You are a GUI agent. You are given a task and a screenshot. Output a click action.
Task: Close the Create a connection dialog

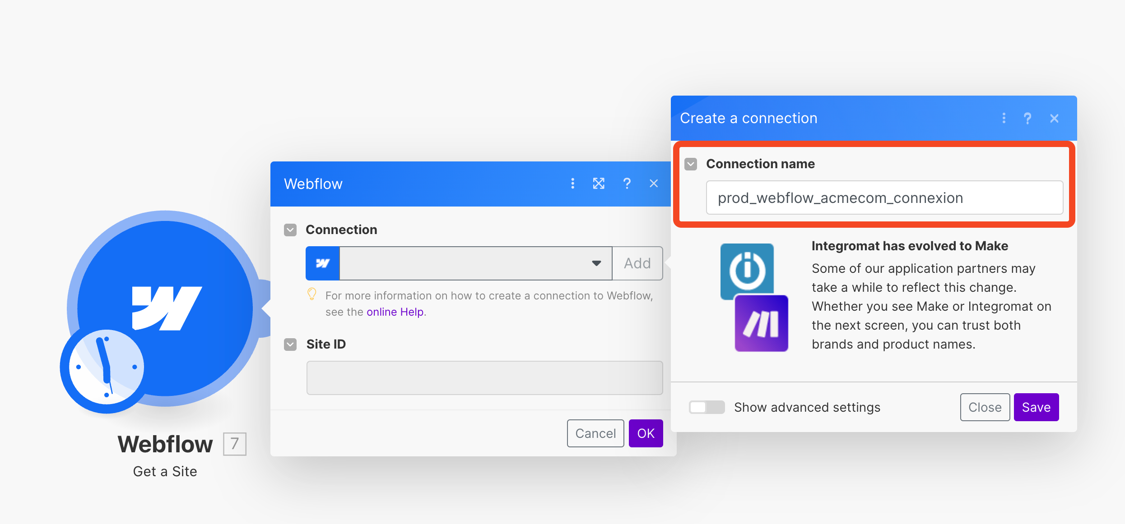click(1054, 118)
